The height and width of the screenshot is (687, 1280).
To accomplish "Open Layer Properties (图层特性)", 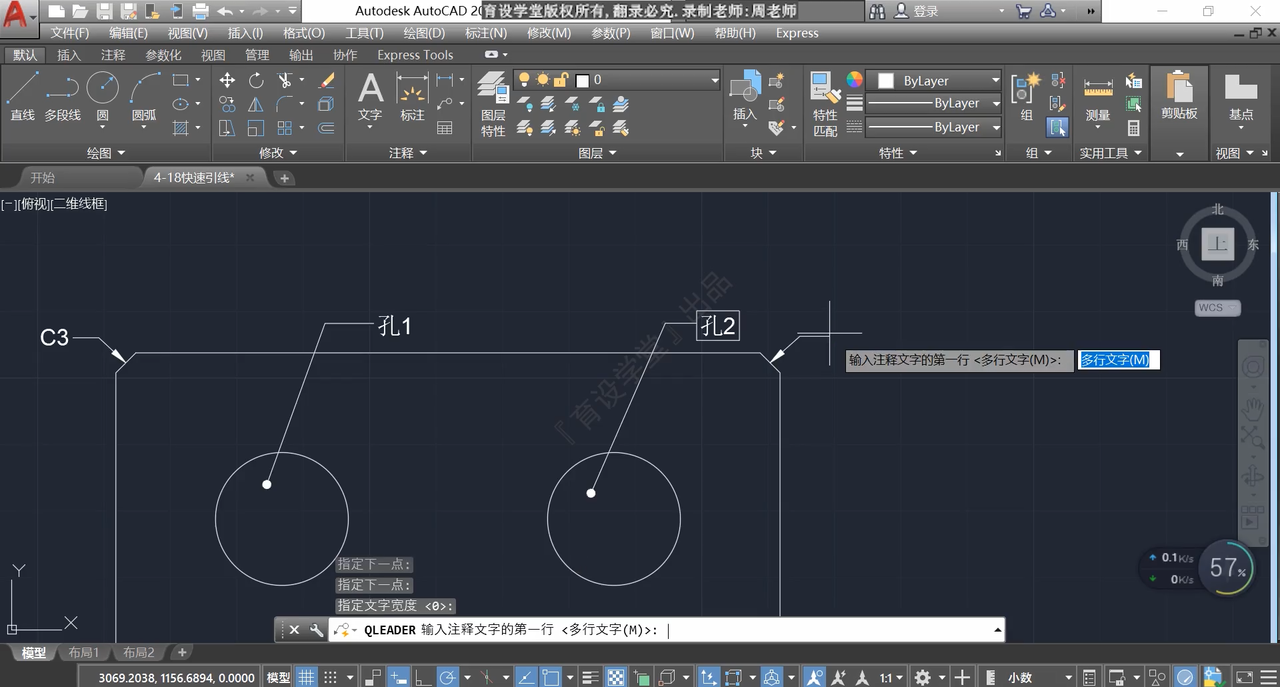I will pos(493,104).
